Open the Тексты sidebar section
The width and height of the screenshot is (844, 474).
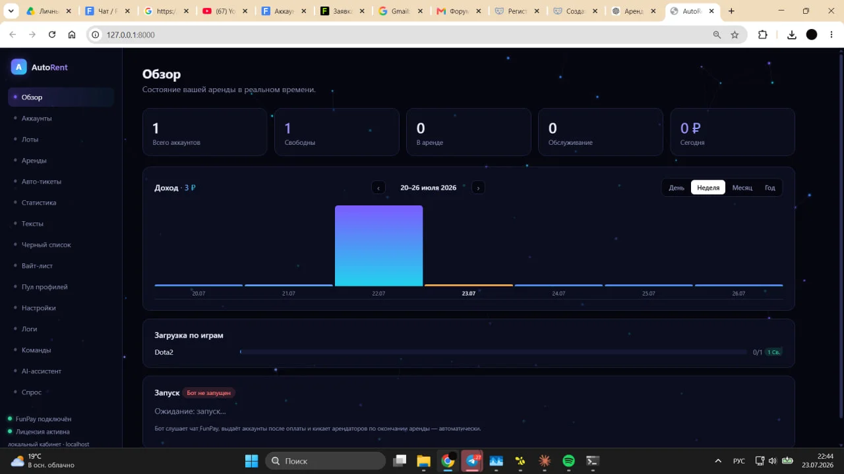click(61, 224)
